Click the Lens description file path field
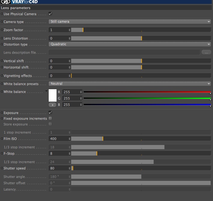213x201 pixels. pyautogui.click(x=124, y=52)
